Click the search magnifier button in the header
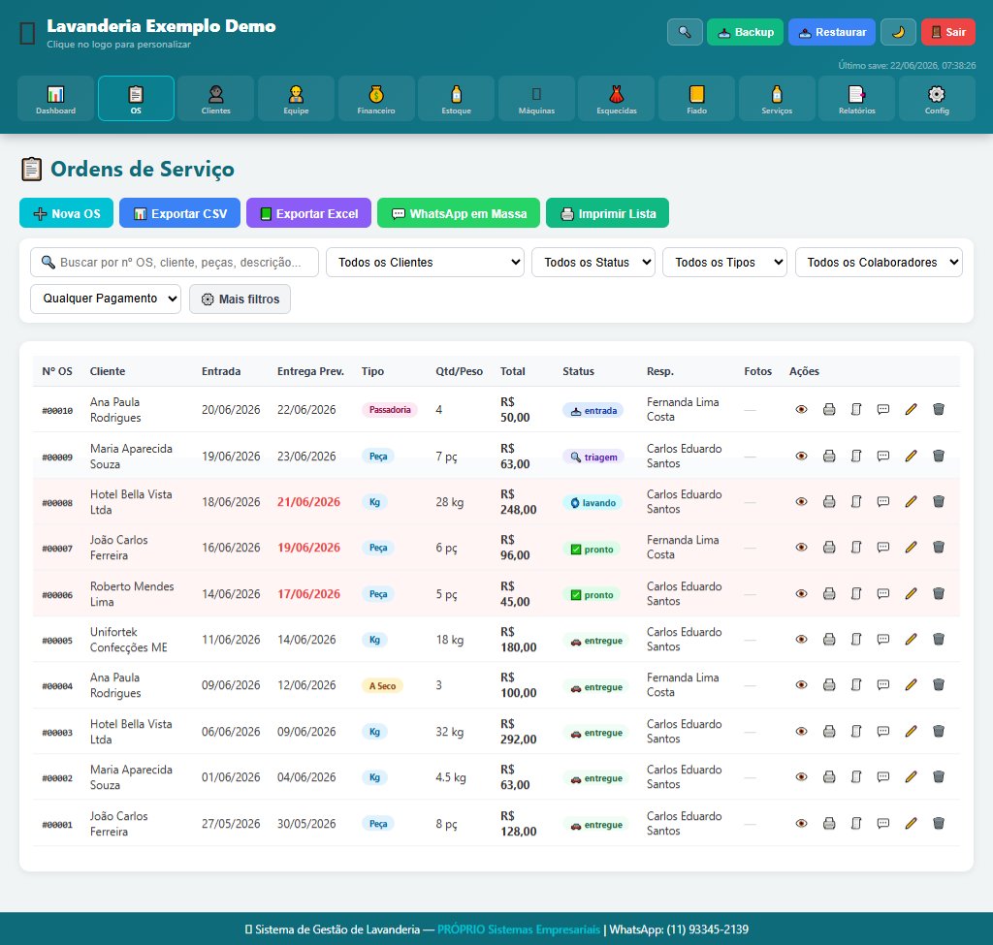993x945 pixels. pyautogui.click(x=685, y=32)
